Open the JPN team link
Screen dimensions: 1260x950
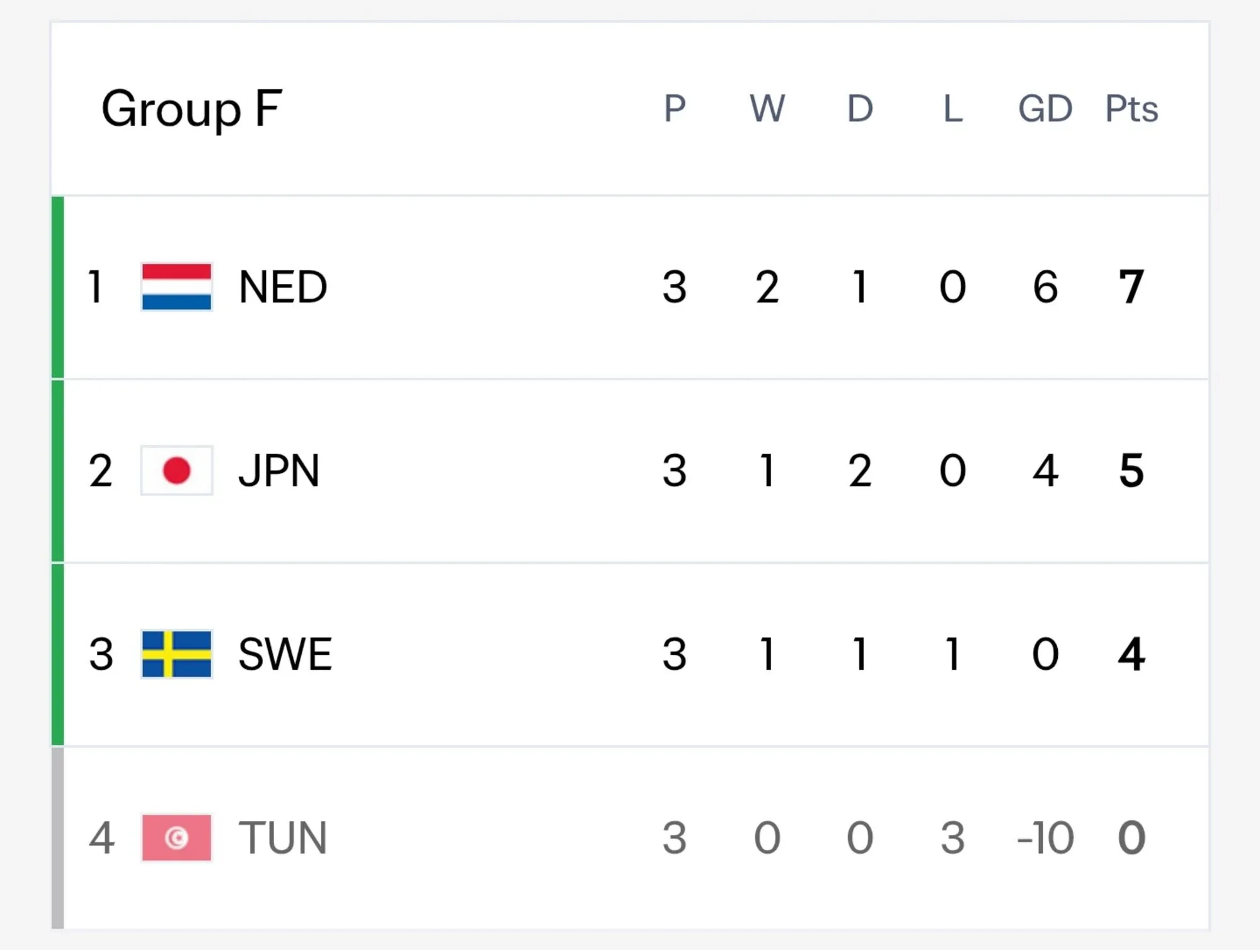(279, 470)
